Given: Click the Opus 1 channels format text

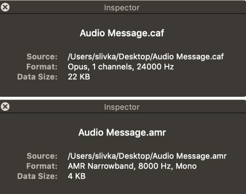Looking at the screenshot, I should point(121,67).
